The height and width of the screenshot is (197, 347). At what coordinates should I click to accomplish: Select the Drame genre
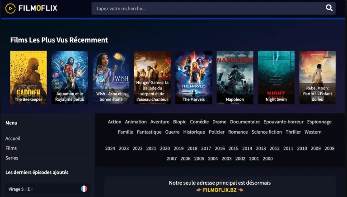(219, 122)
